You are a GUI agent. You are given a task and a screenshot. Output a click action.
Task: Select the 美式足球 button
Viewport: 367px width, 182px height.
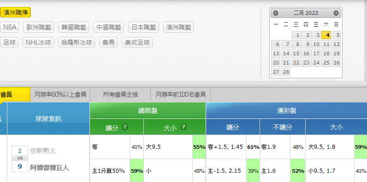pos(137,42)
